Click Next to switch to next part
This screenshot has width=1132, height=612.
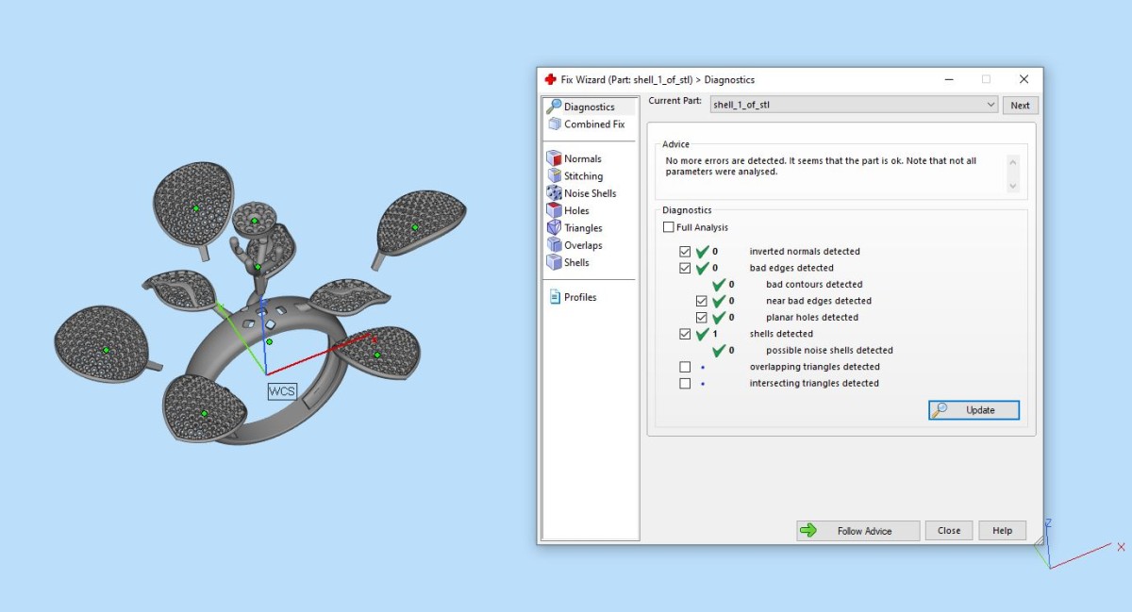coord(1020,105)
